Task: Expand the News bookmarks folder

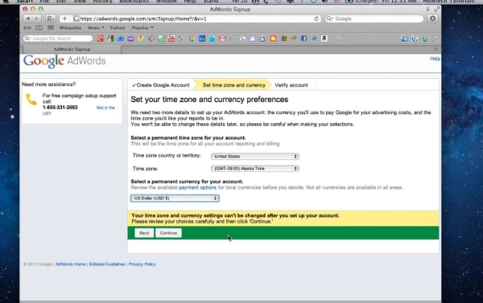Action: 96,28
